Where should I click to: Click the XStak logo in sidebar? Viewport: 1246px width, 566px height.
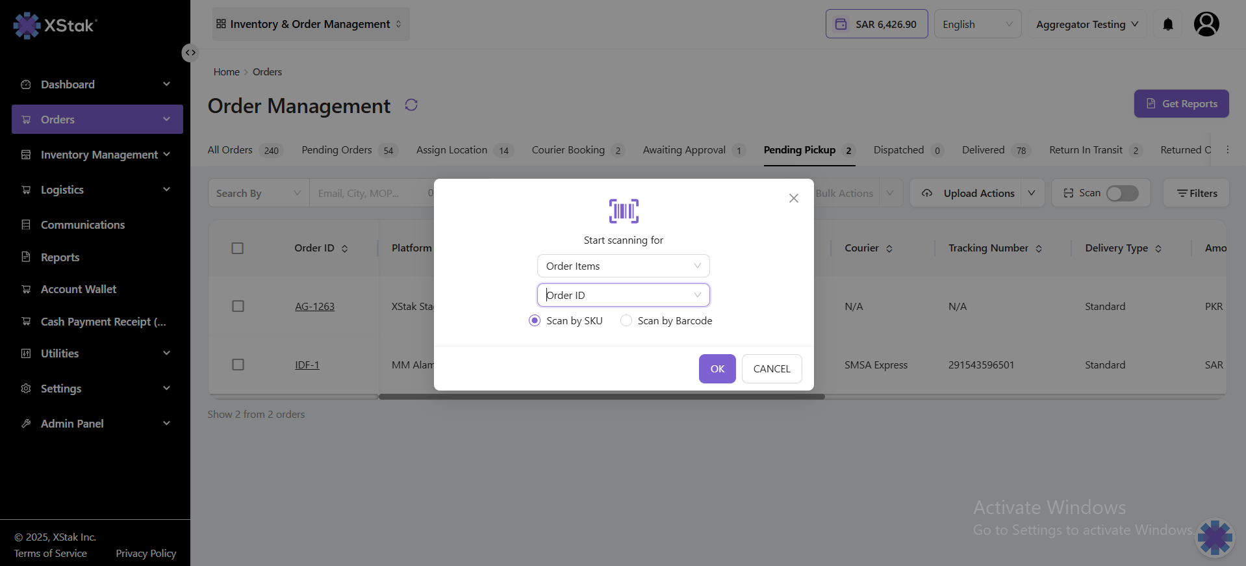pos(55,25)
